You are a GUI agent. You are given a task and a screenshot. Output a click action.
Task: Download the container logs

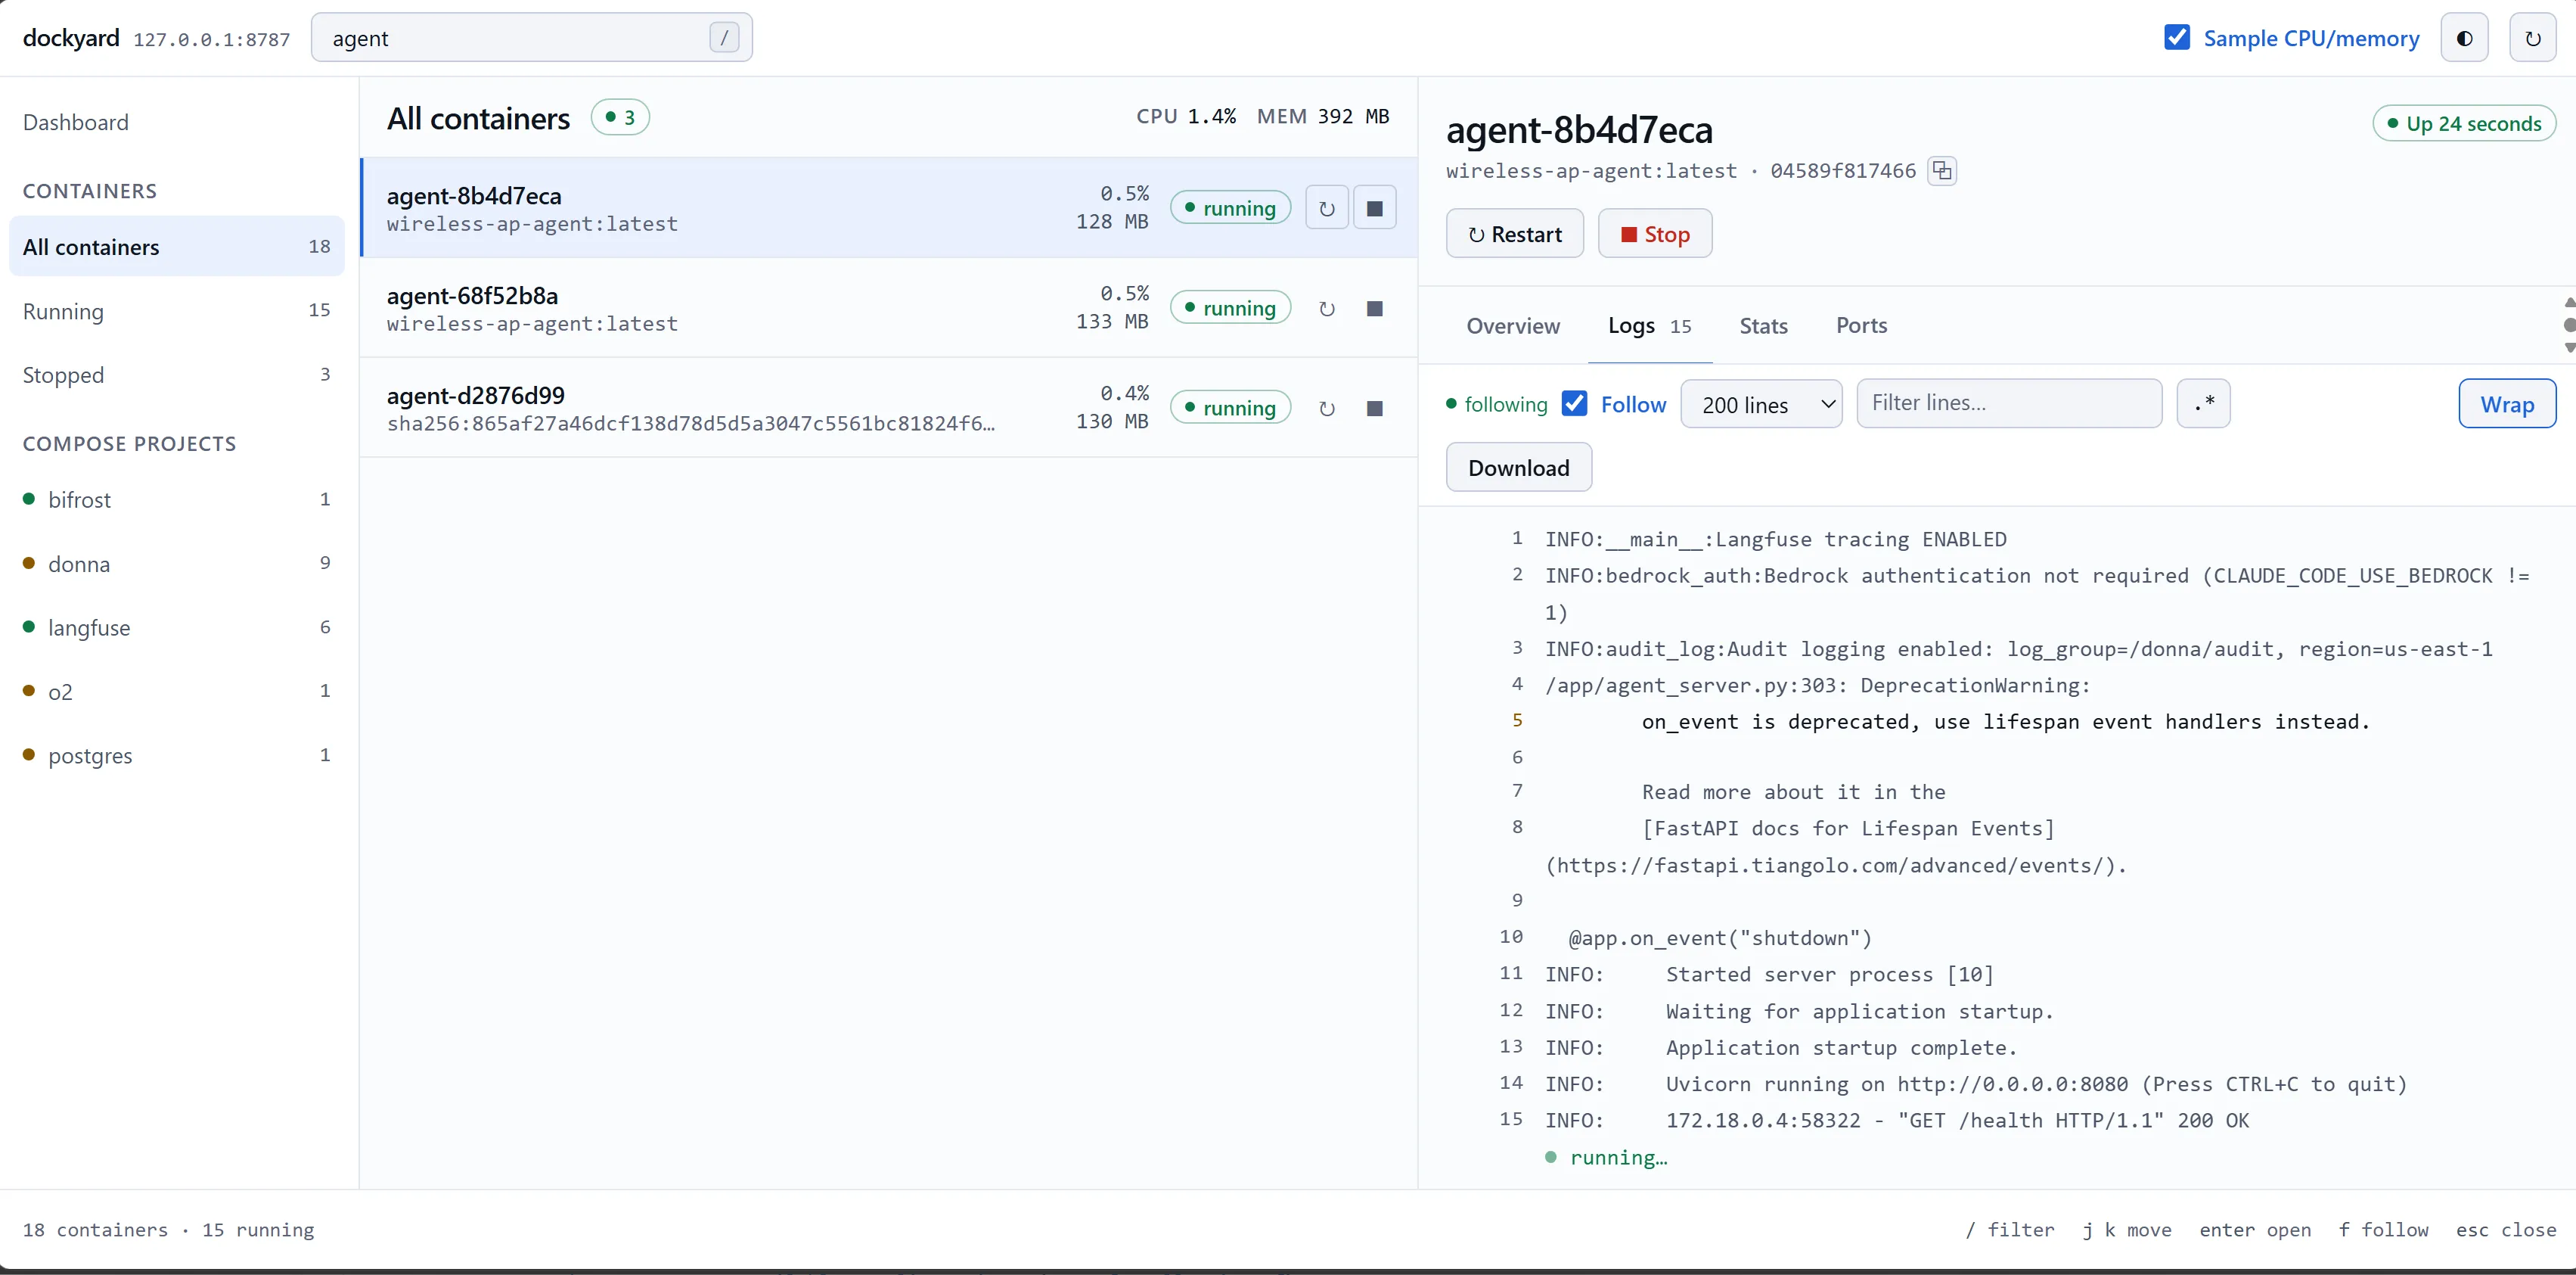point(1518,468)
